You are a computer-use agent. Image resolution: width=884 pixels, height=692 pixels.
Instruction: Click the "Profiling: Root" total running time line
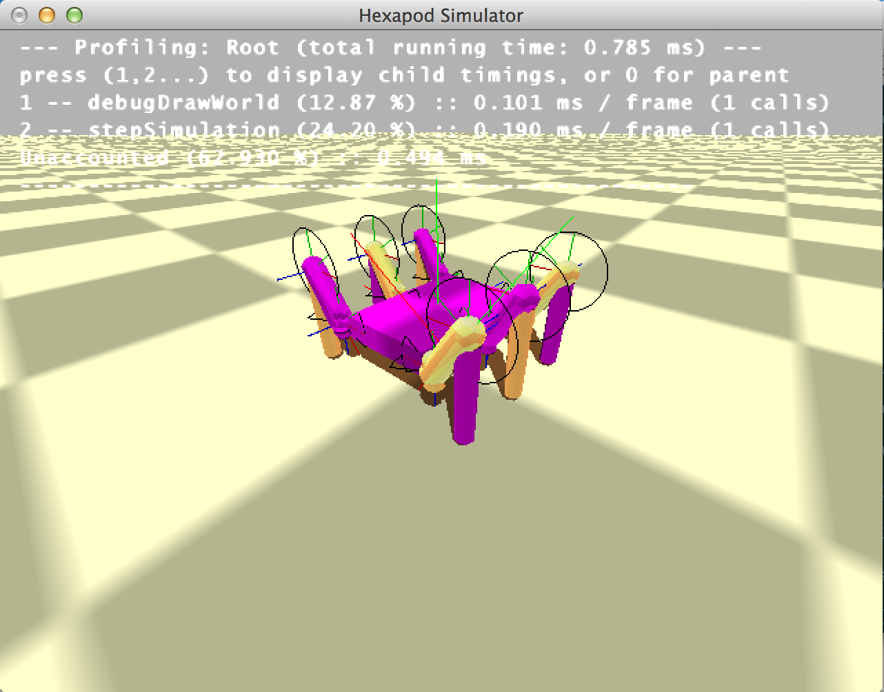pyautogui.click(x=390, y=48)
